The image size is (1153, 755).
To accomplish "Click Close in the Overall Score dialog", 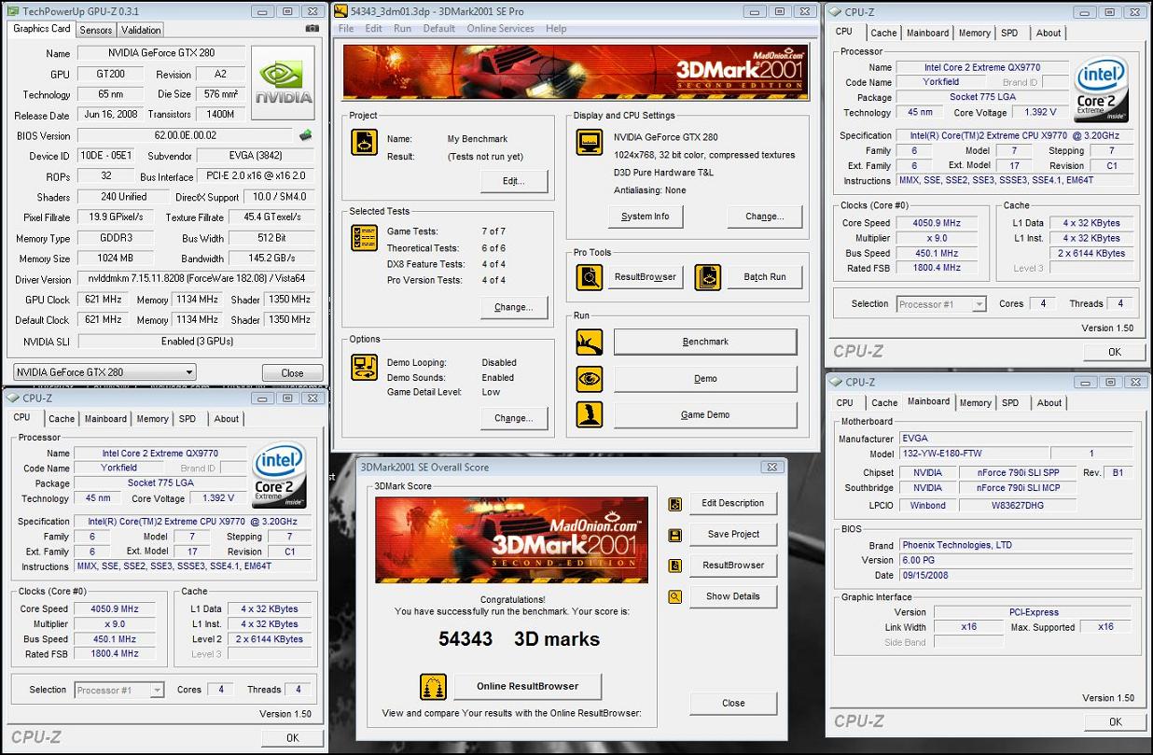I will coord(733,703).
